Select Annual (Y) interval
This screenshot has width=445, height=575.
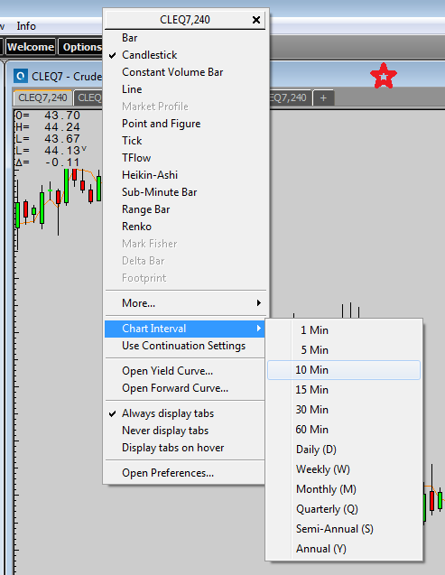point(344,549)
